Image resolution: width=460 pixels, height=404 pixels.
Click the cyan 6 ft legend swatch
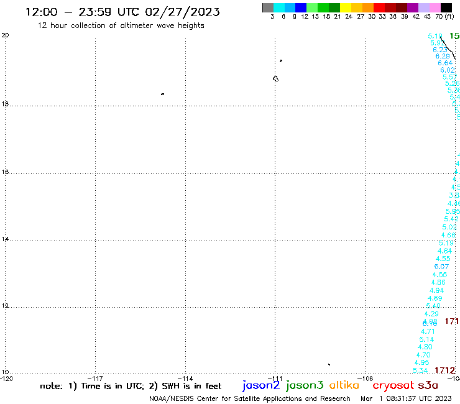[x=279, y=7]
